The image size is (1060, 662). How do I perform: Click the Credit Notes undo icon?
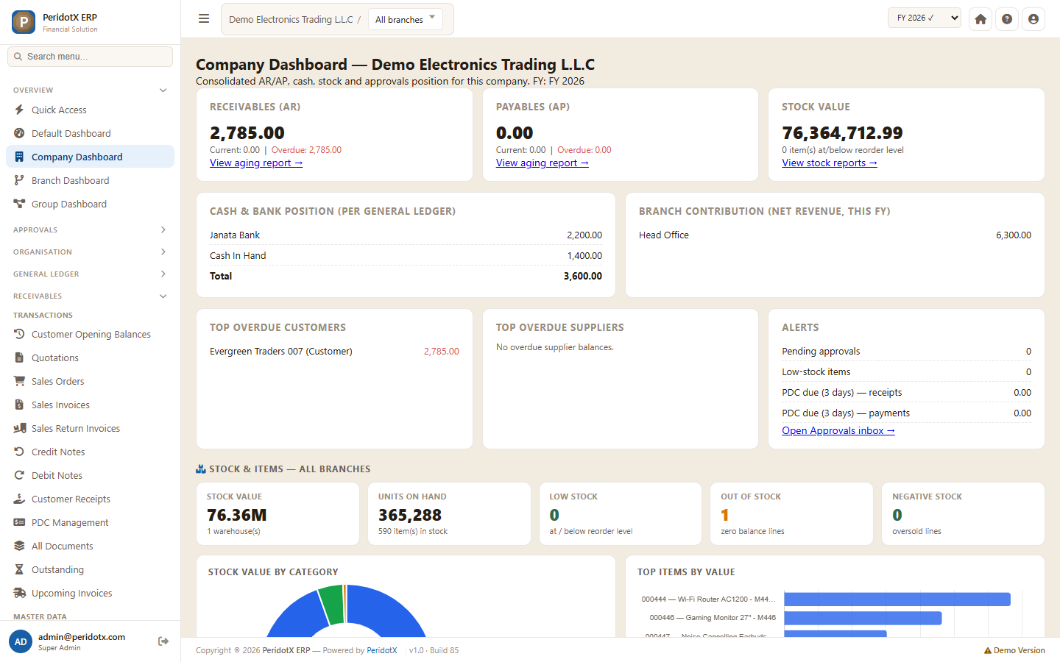click(19, 452)
